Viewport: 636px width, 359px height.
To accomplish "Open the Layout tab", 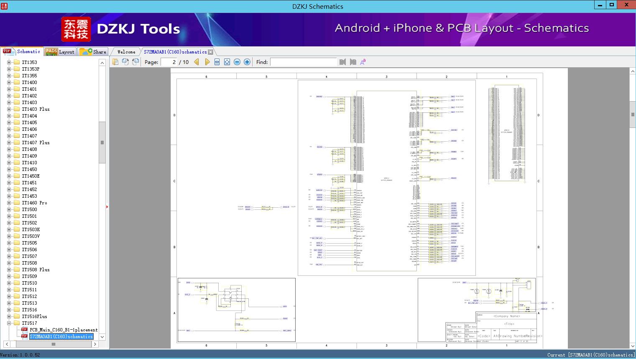I will click(60, 52).
